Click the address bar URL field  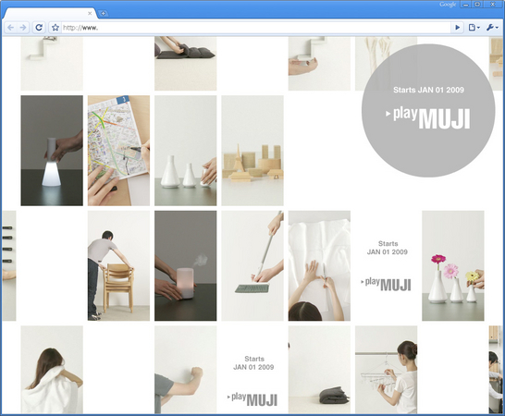[x=256, y=28]
